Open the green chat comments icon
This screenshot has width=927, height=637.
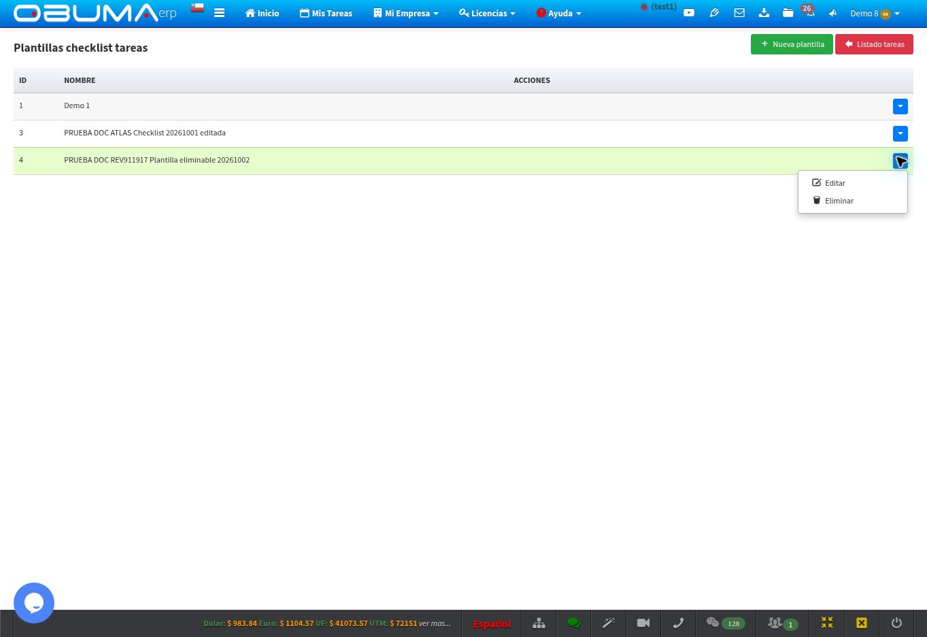pyautogui.click(x=574, y=623)
